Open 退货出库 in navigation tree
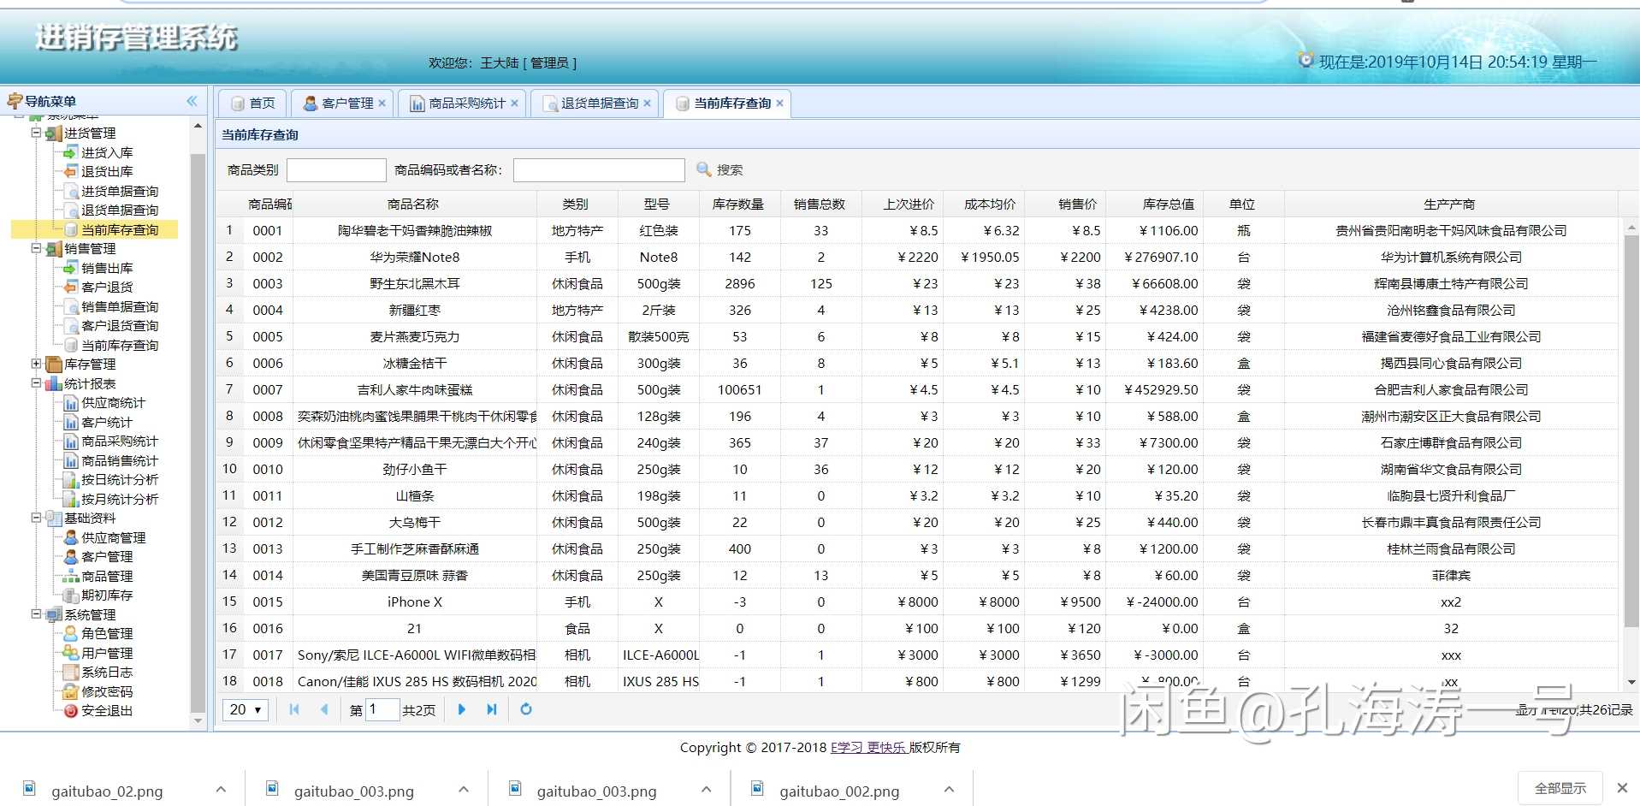This screenshot has height=806, width=1640. (x=107, y=171)
